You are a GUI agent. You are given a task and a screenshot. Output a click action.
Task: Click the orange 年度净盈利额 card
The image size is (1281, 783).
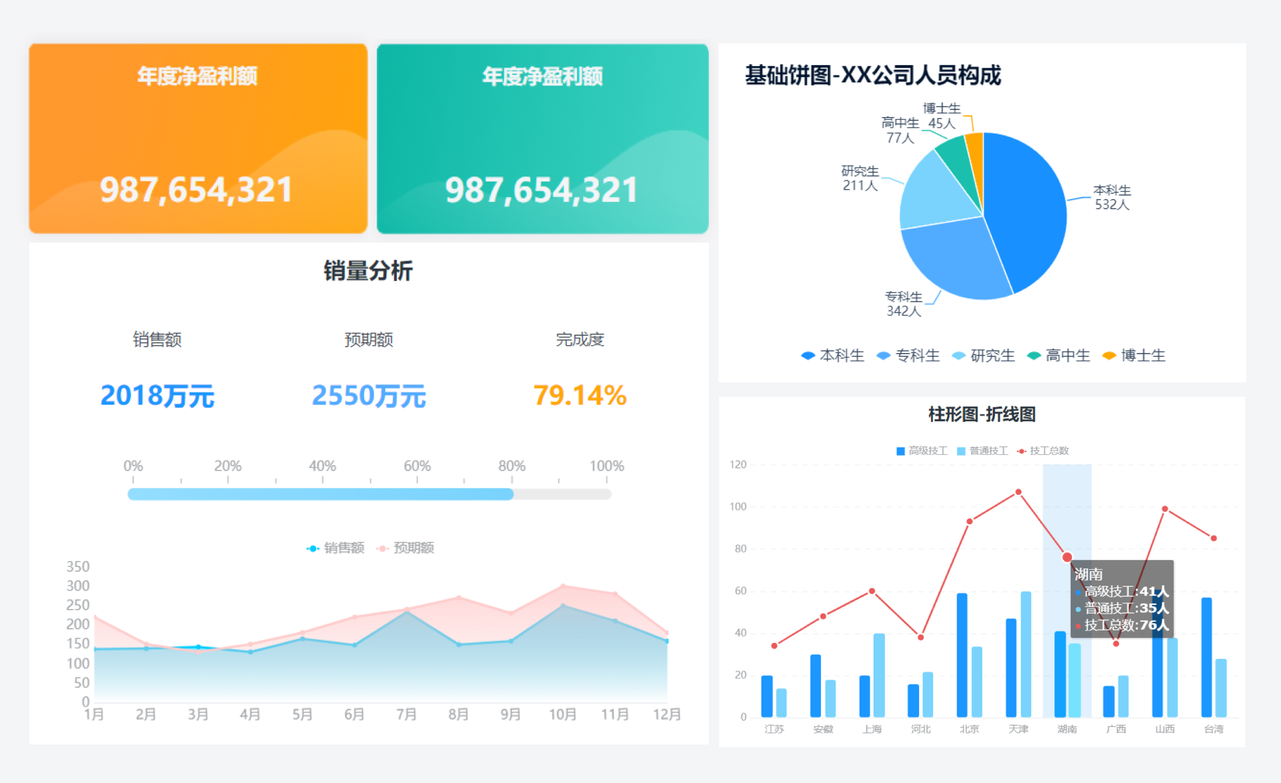(198, 139)
